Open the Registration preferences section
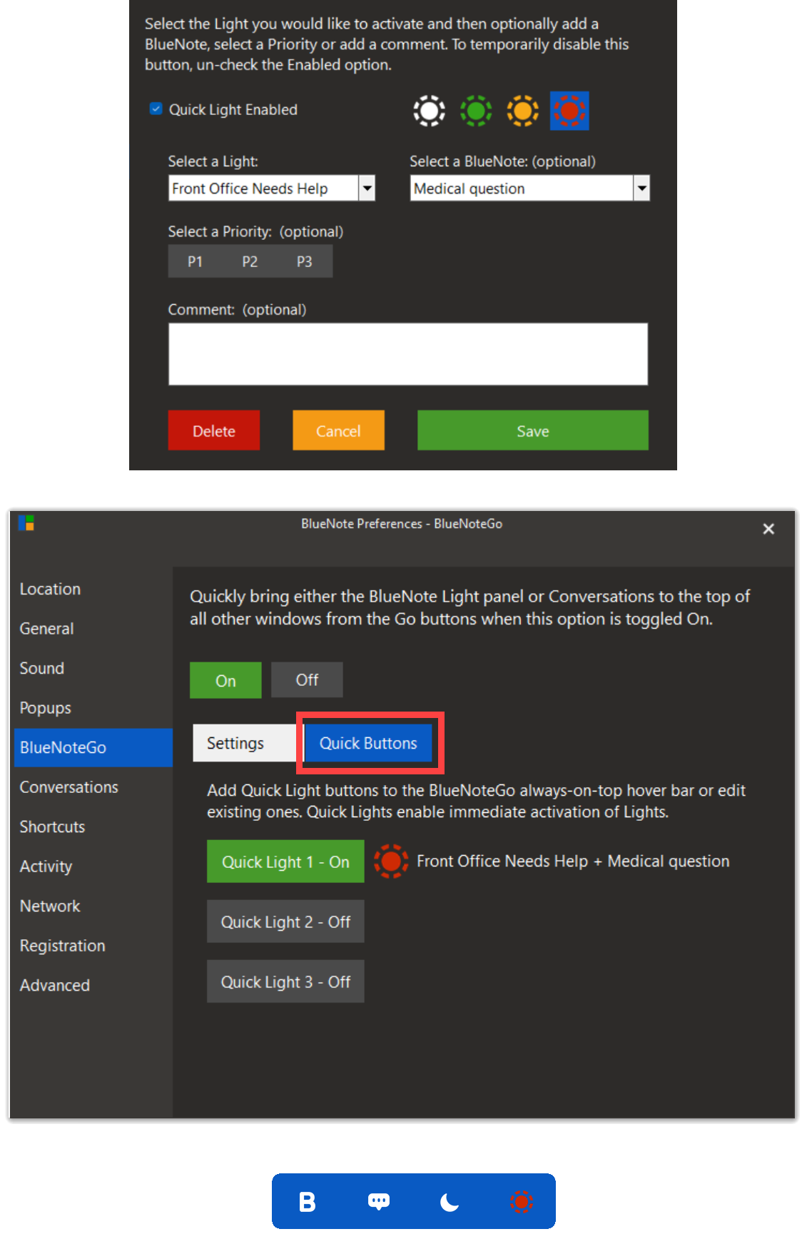Viewport: 807px width, 1239px height. pyautogui.click(x=63, y=946)
